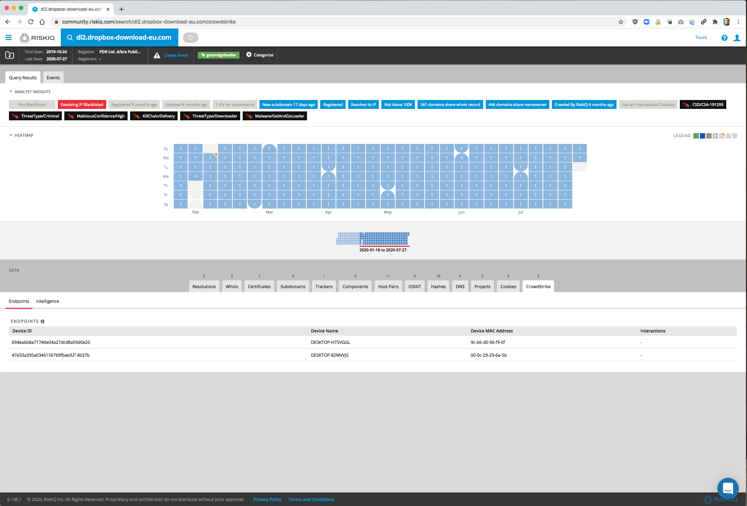
Task: Open the Projects data tab
Action: pyautogui.click(x=483, y=286)
